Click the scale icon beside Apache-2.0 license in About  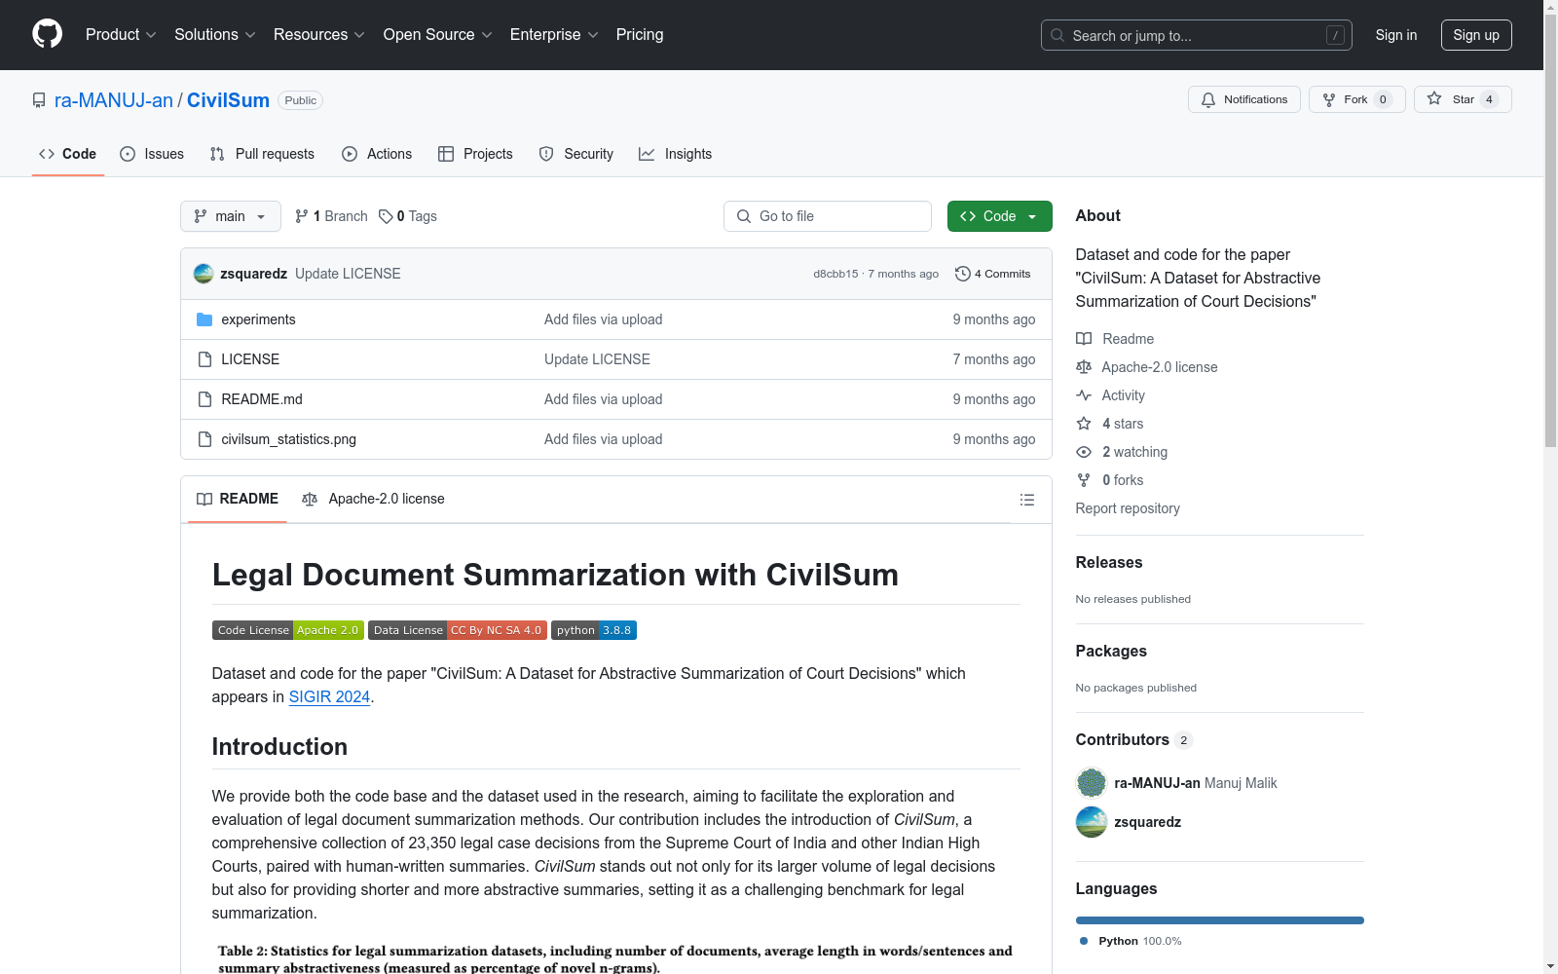click(x=1084, y=367)
